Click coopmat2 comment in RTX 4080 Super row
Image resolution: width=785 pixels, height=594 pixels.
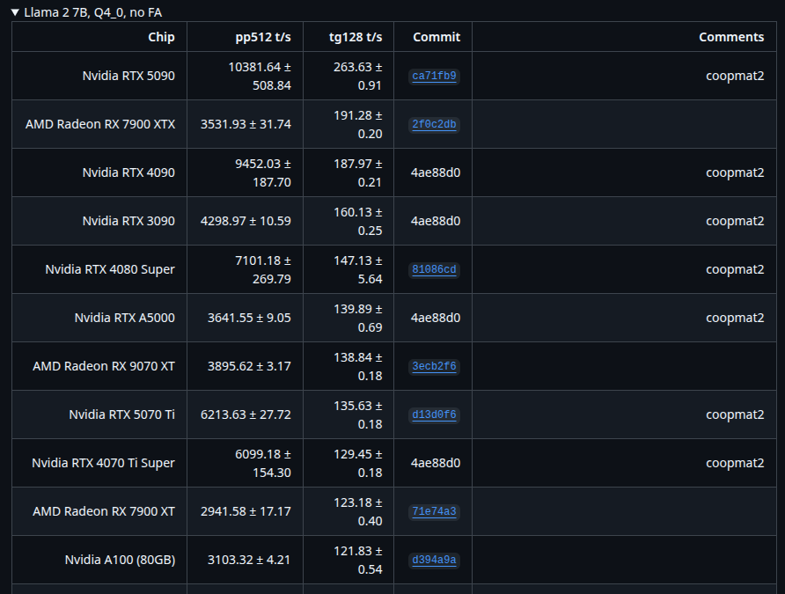(735, 269)
